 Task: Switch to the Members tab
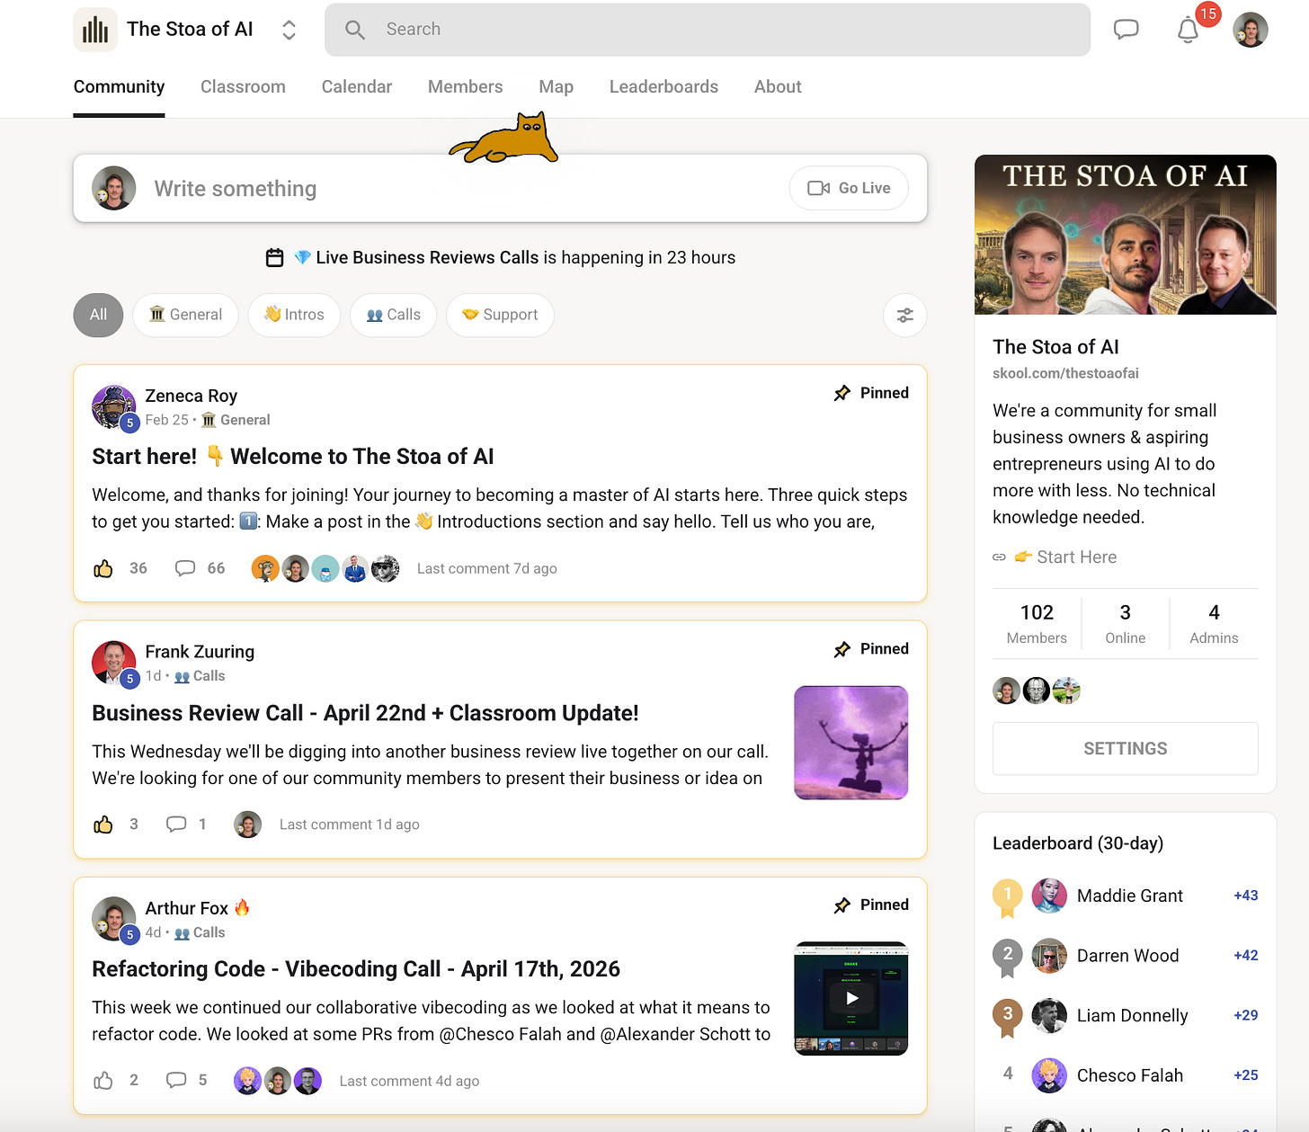click(x=465, y=86)
